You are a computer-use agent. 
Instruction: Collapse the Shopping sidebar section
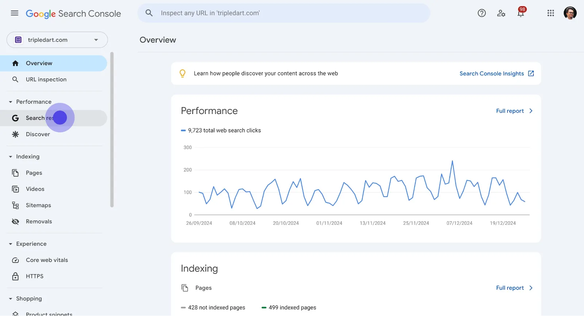(x=11, y=299)
